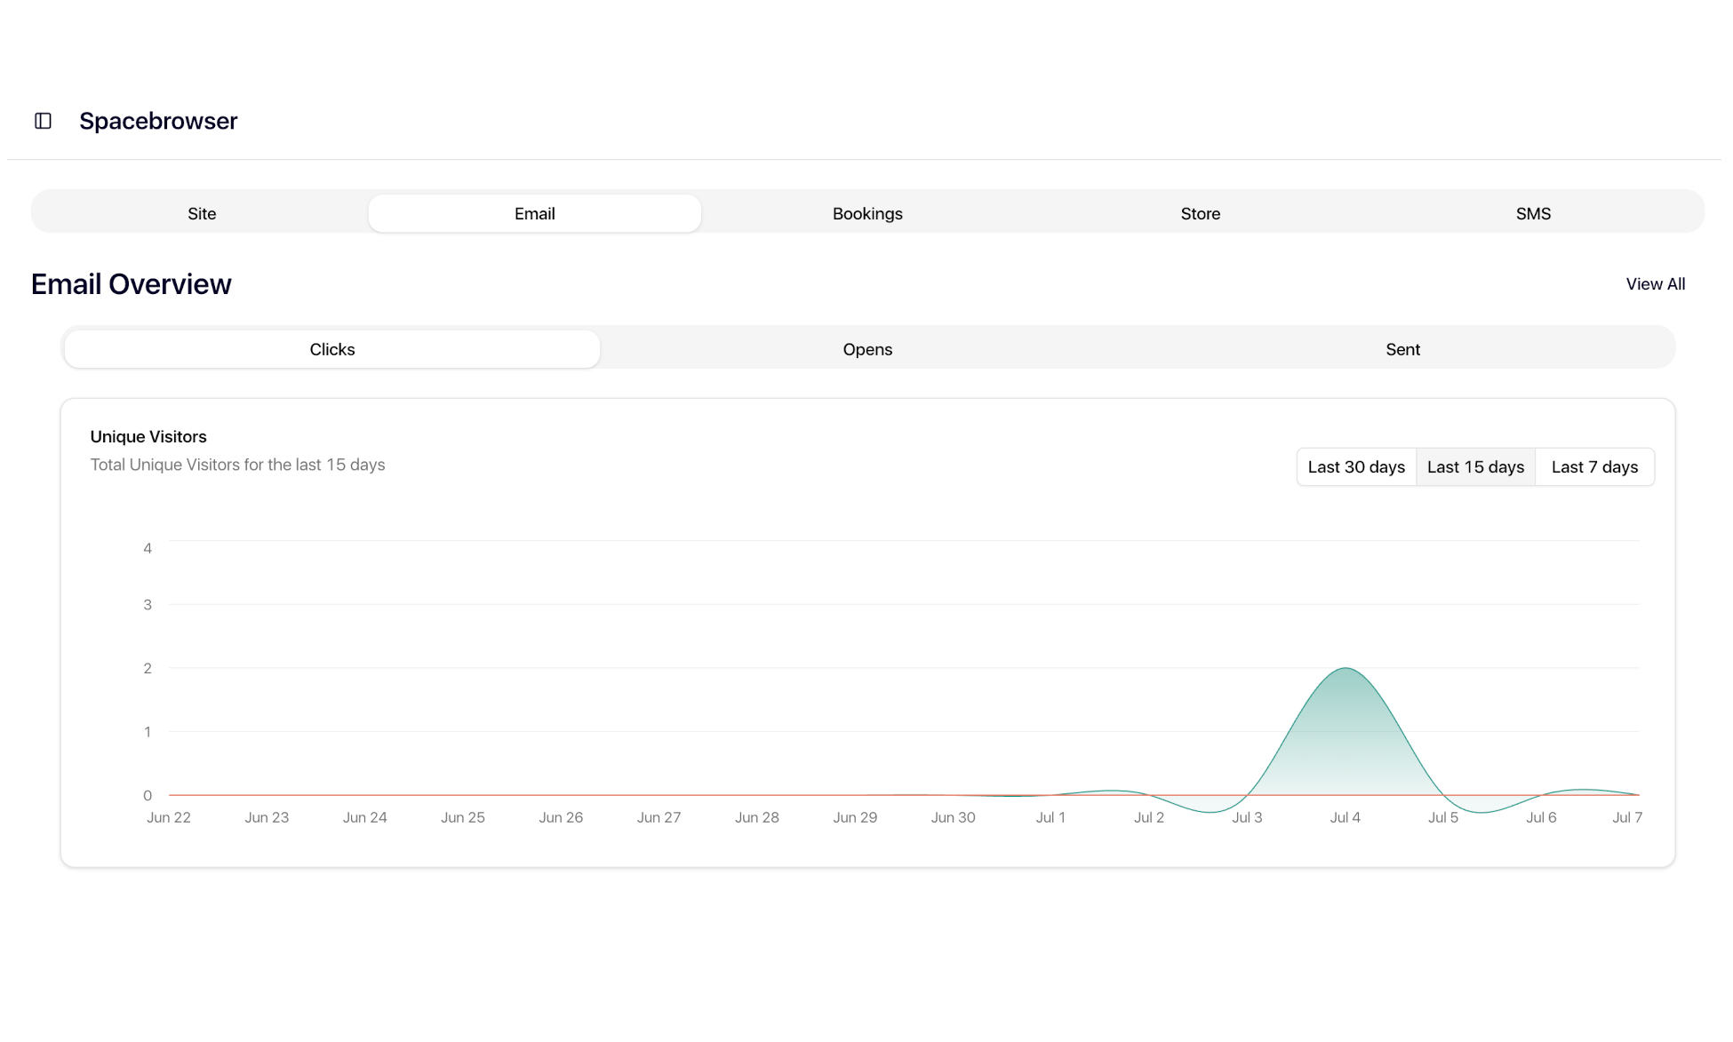
Task: Switch to the Site tab
Action: pos(202,213)
